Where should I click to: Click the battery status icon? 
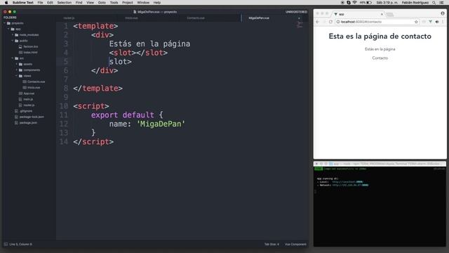(x=369, y=3)
